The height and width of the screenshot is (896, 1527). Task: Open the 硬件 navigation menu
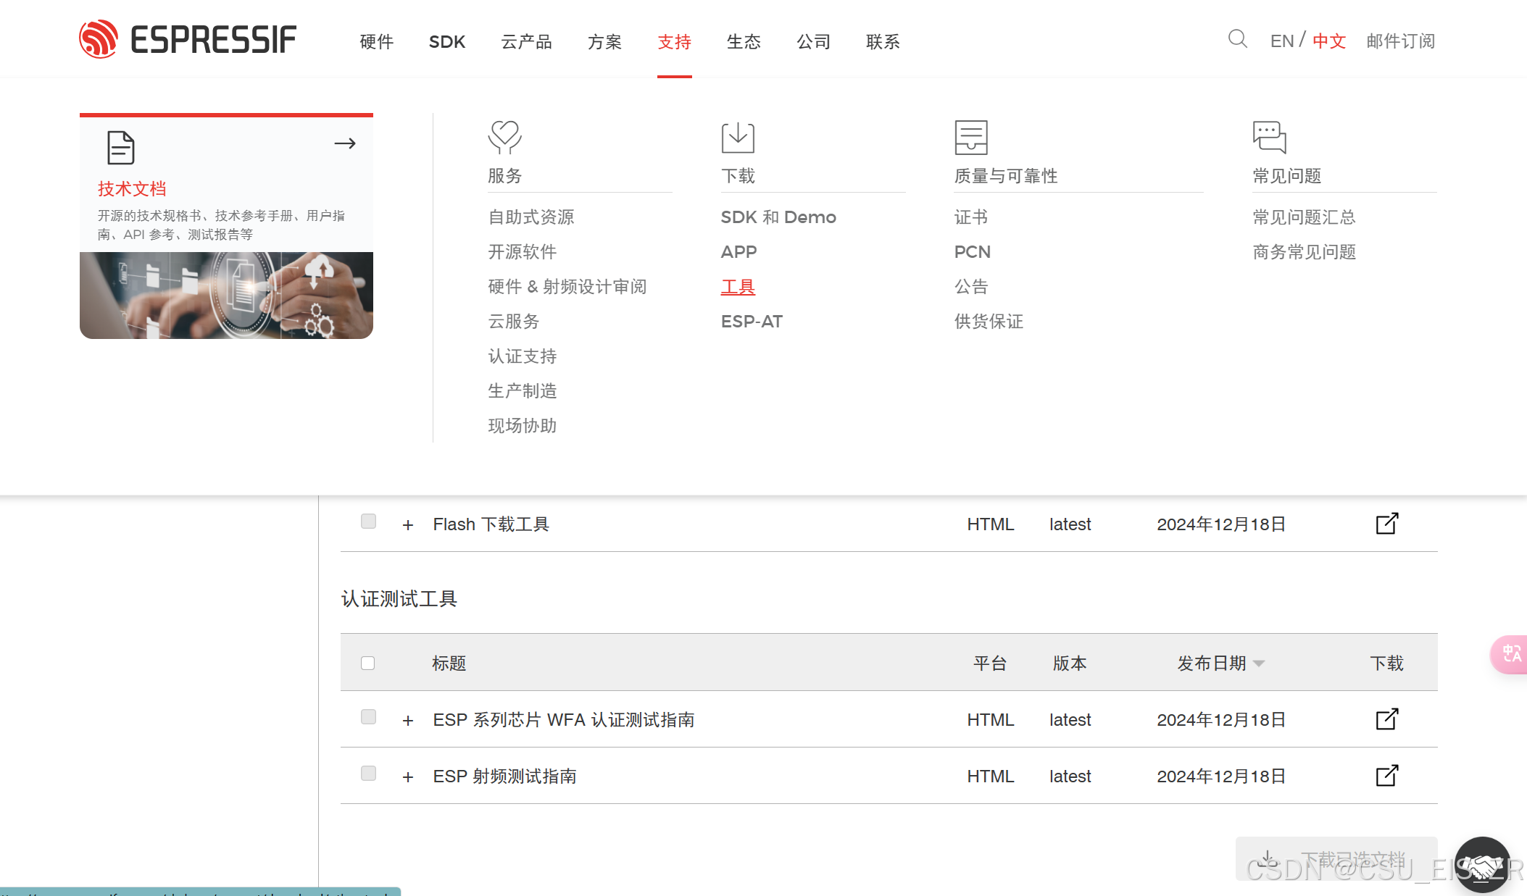pos(377,42)
